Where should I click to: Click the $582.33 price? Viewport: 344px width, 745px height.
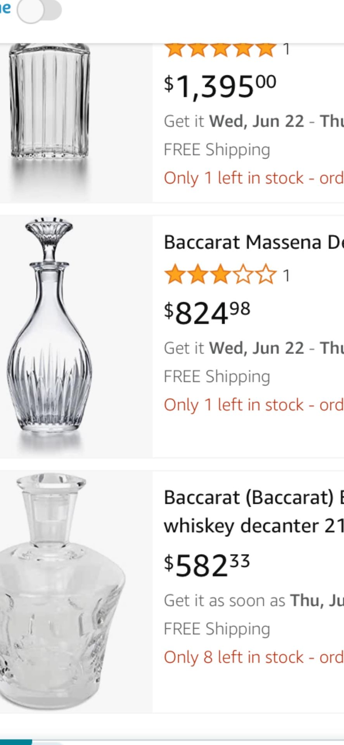click(x=207, y=565)
